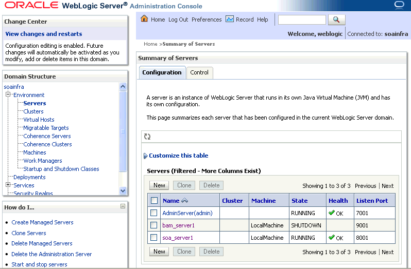Open the AdminServer(admin) server link
The width and height of the screenshot is (411, 269).
[x=187, y=213]
